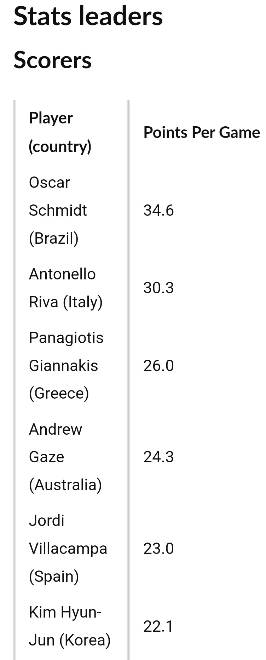Screen dimensions: 266x660
Task: Click the (Brazil) country label
Action: pos(54,238)
